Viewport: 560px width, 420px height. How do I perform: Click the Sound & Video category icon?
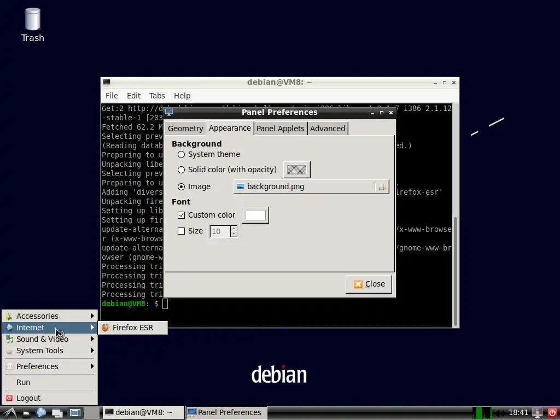click(x=9, y=339)
